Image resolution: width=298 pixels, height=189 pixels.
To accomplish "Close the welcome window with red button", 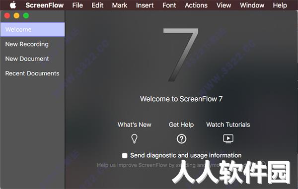I will pyautogui.click(x=7, y=15).
